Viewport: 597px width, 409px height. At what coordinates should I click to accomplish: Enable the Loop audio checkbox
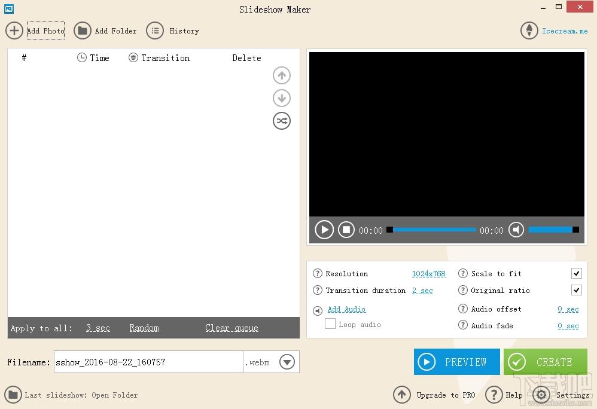tap(330, 323)
